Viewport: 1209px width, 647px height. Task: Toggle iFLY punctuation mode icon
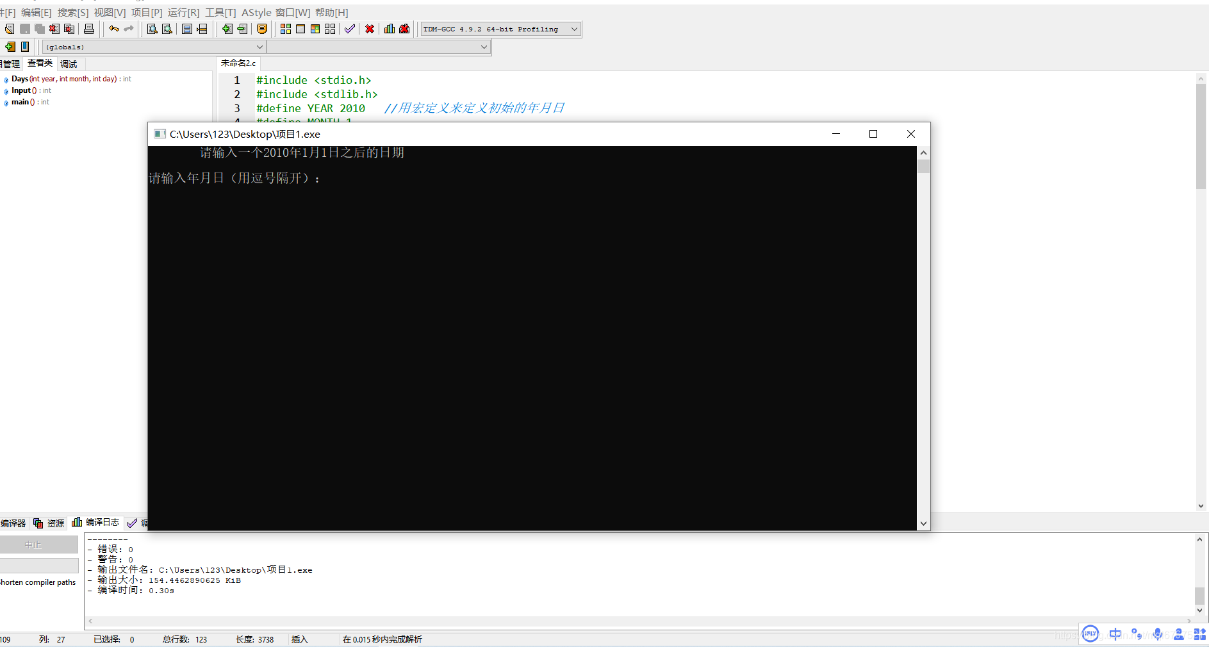[x=1137, y=634]
